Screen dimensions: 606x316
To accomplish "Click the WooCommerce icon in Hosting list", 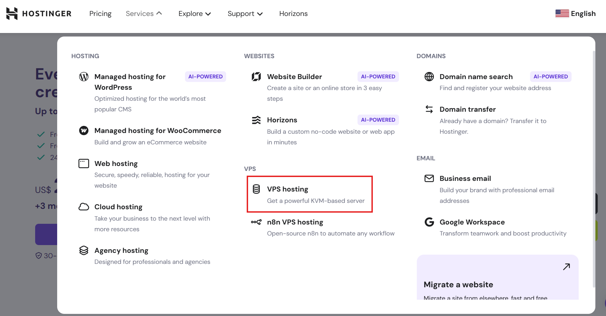I will [x=84, y=131].
